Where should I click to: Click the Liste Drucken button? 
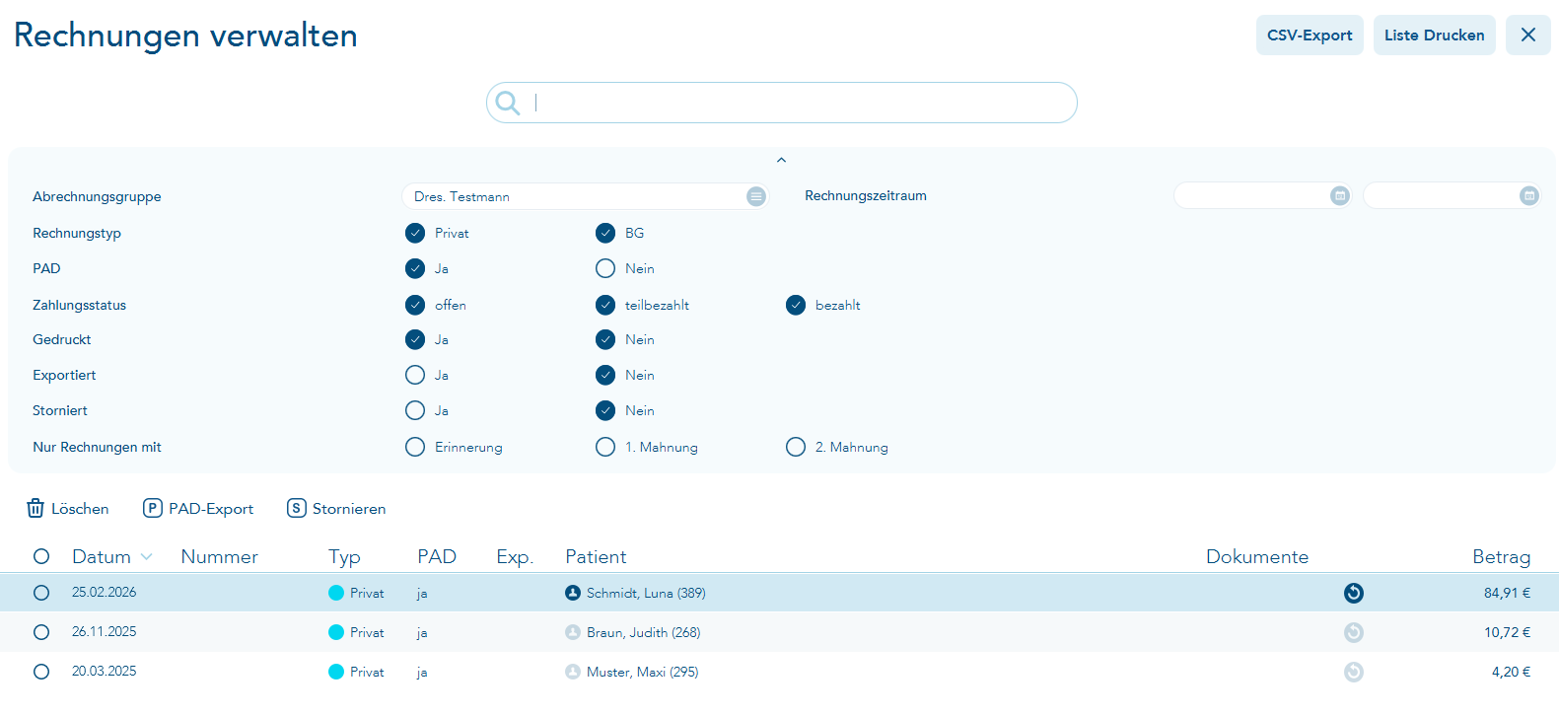point(1434,36)
